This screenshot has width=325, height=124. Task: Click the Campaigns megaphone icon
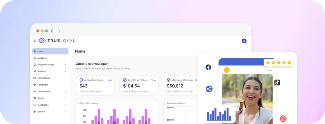tap(35, 85)
